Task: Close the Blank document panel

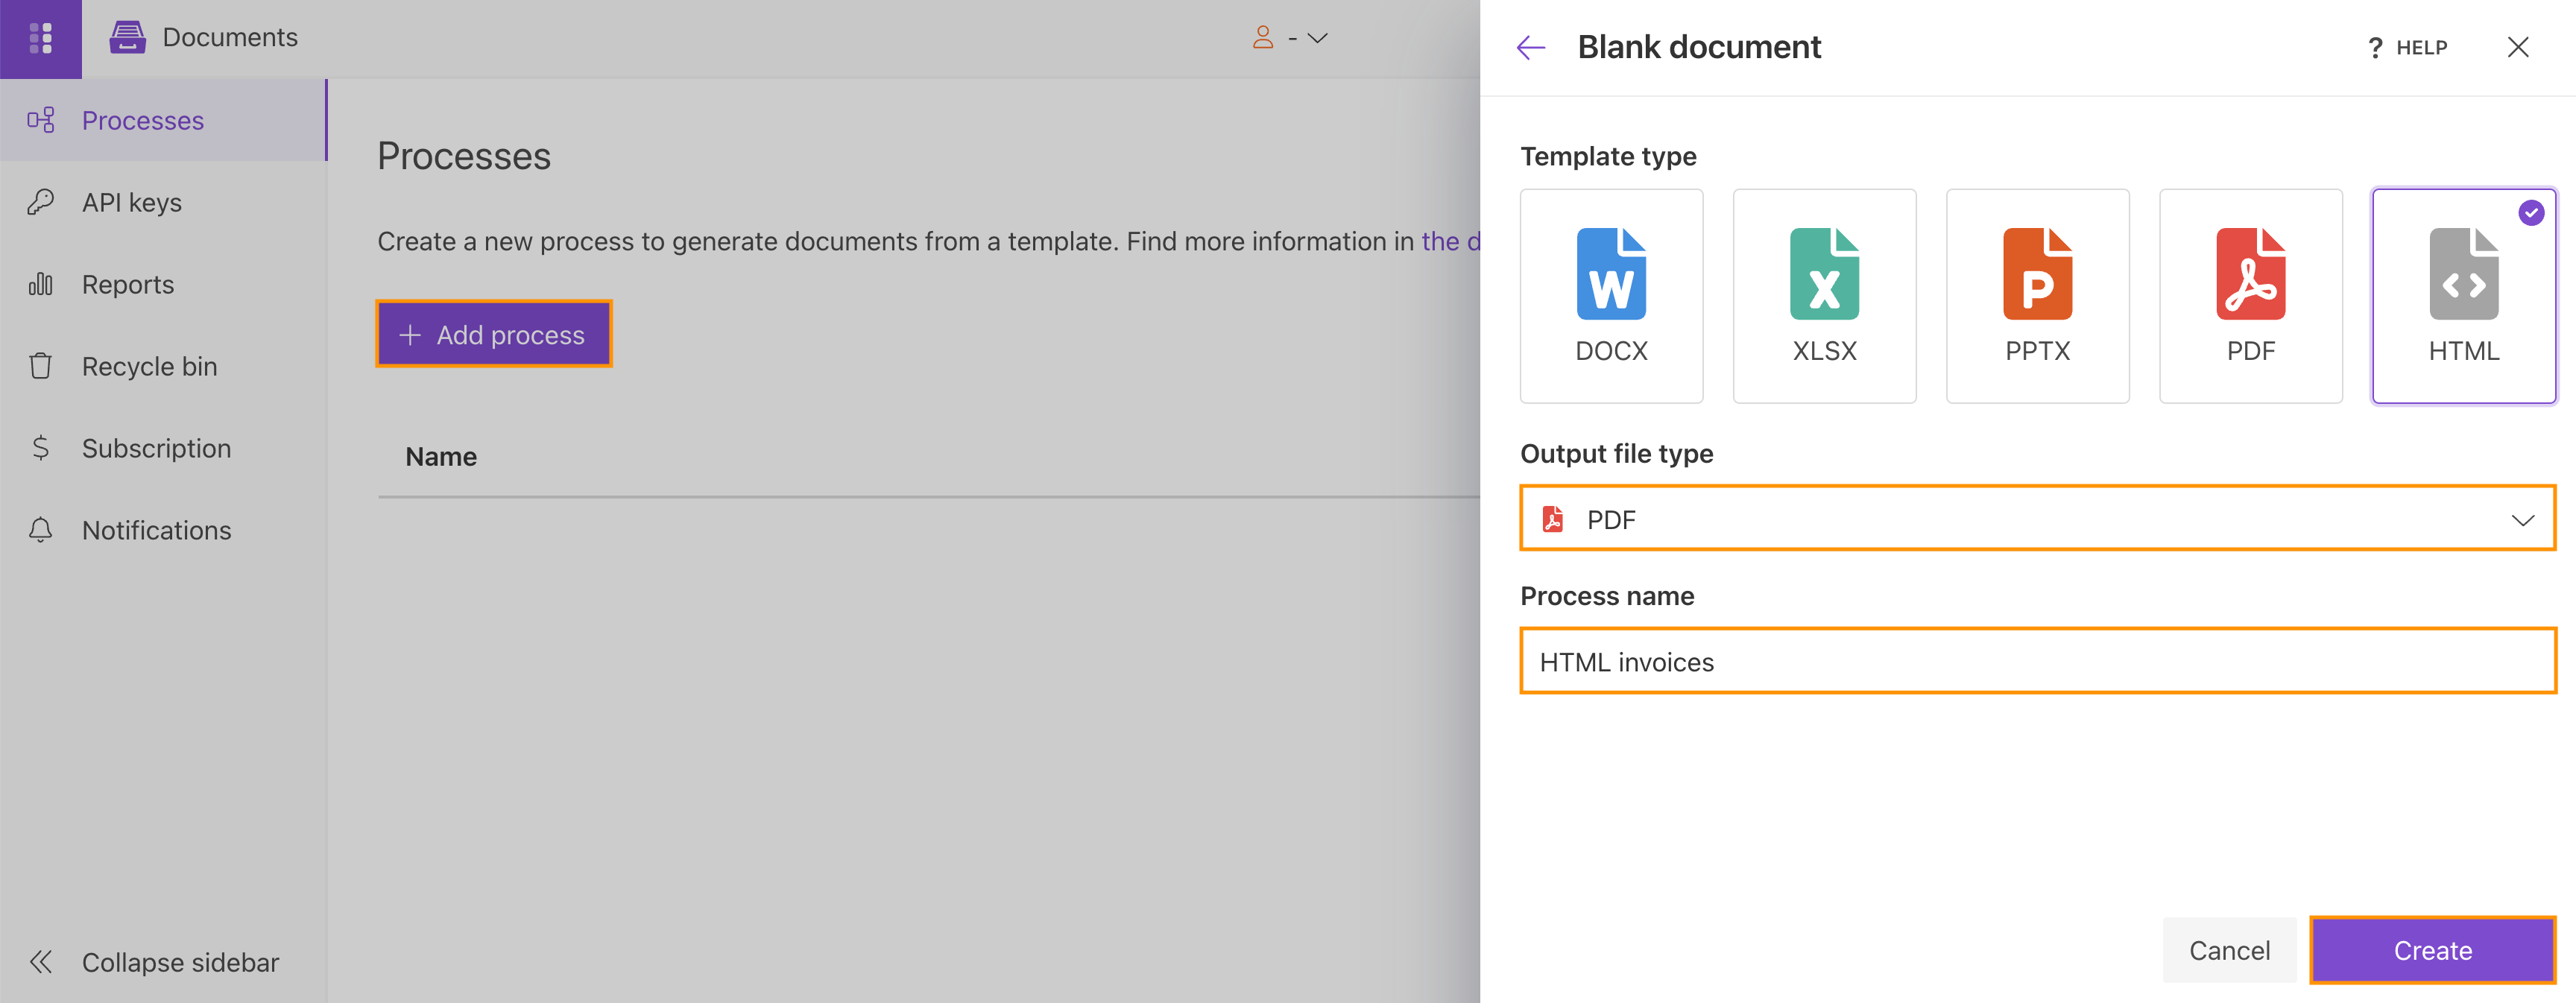Action: click(x=2518, y=47)
